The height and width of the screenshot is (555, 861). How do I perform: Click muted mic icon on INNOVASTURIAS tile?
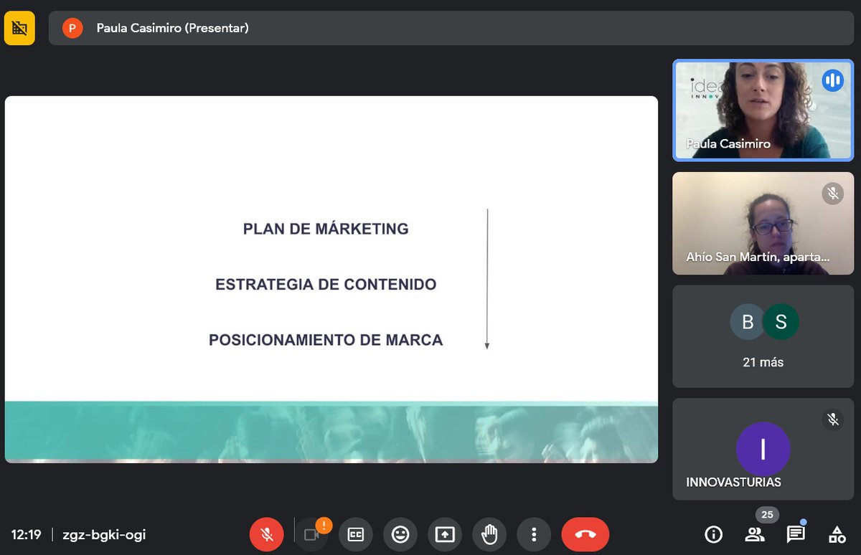click(x=832, y=419)
